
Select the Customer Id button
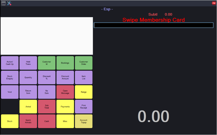coord(47,63)
